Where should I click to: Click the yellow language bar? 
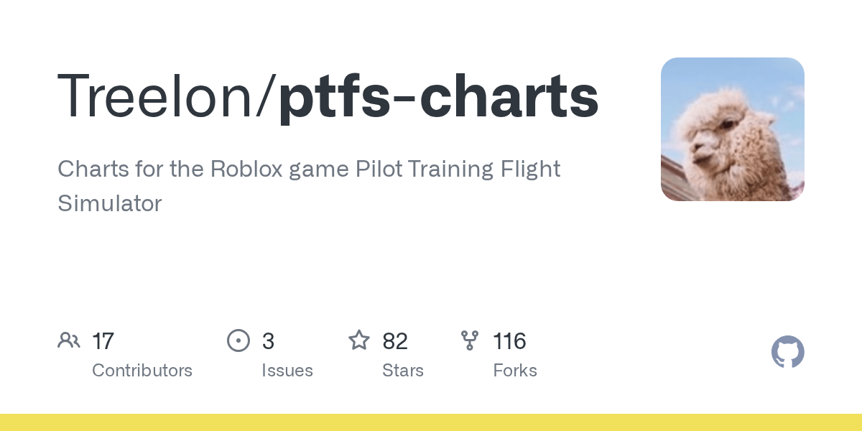click(431, 422)
